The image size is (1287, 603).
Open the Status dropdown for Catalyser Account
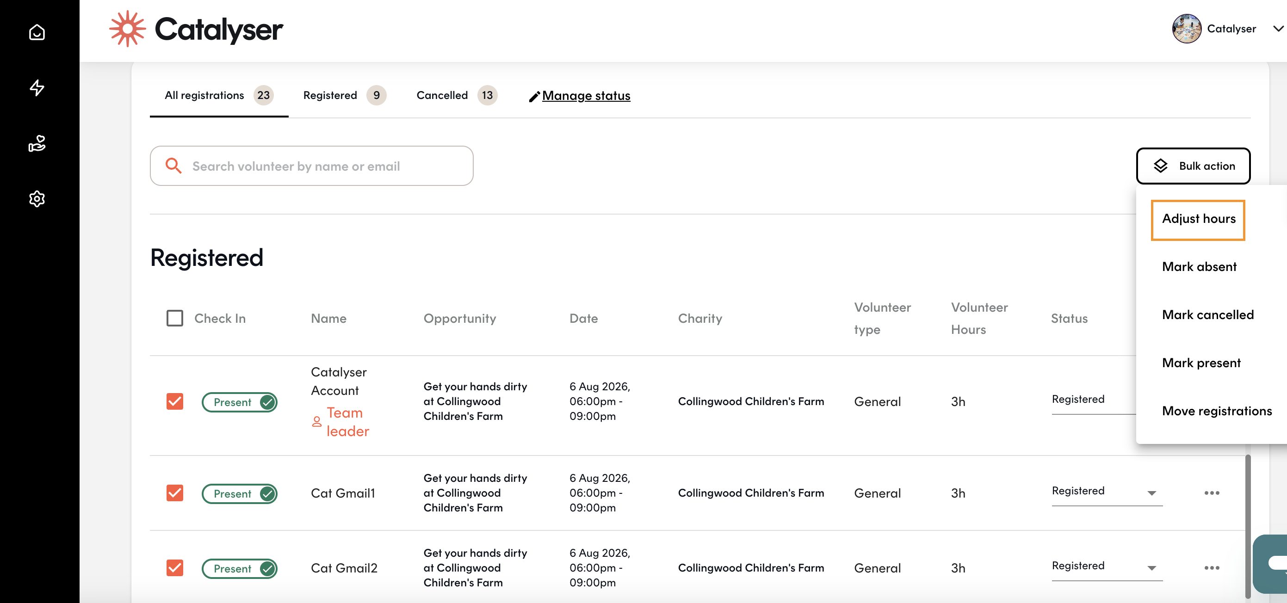pyautogui.click(x=1094, y=400)
